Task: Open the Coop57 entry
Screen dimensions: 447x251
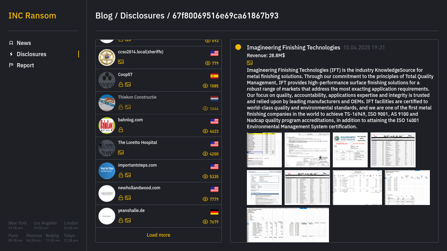Action: [159, 80]
